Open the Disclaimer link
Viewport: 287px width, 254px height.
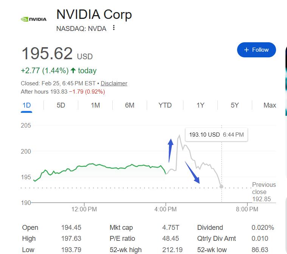pos(114,83)
